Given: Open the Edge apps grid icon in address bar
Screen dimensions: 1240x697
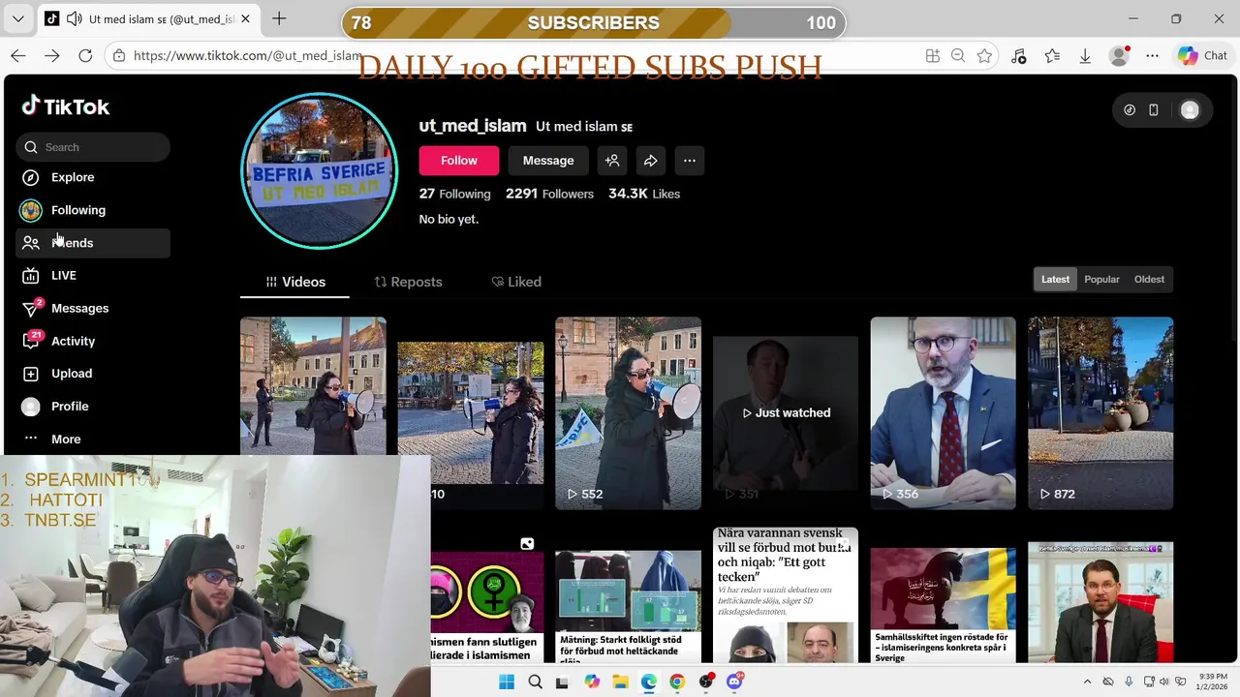Looking at the screenshot, I should point(933,56).
